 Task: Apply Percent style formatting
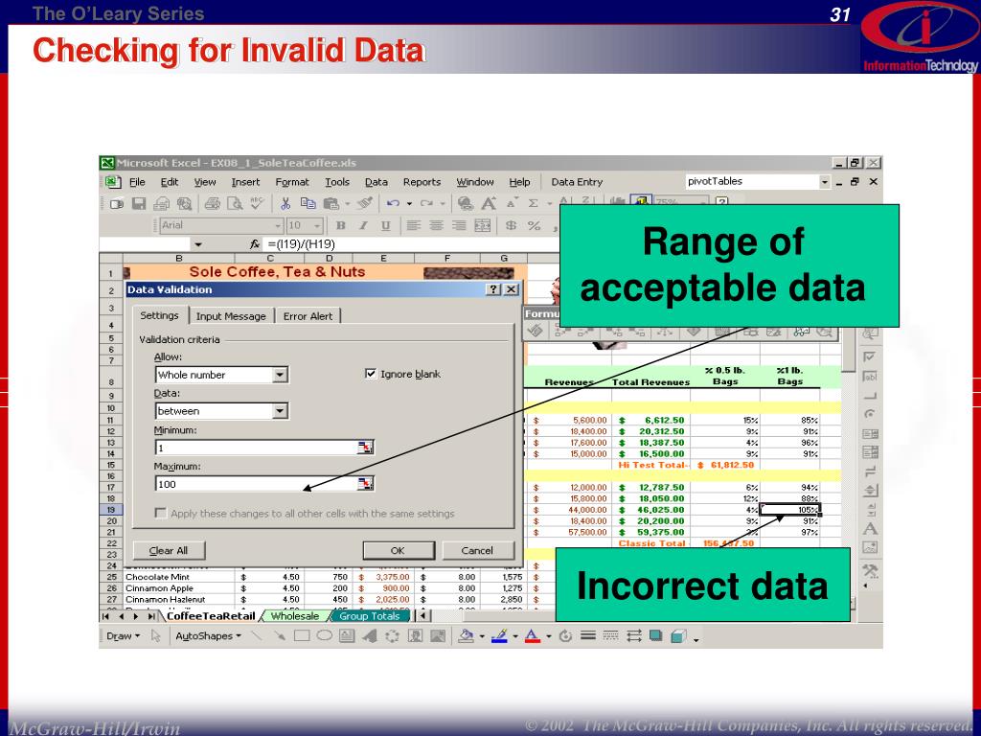coord(534,225)
